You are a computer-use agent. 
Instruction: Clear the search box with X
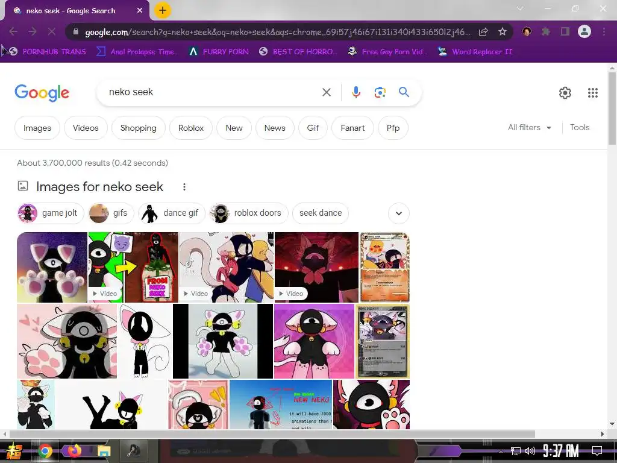coord(326,92)
